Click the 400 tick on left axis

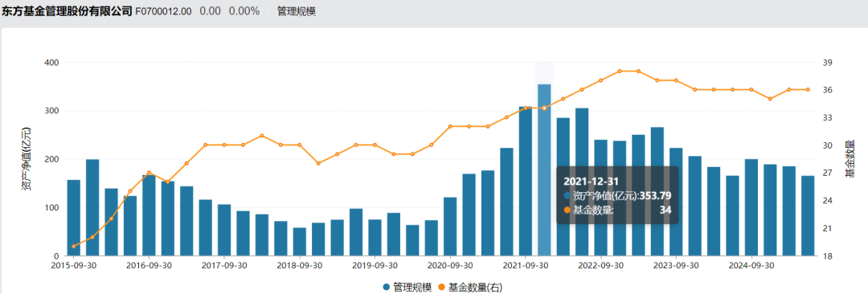(x=52, y=63)
